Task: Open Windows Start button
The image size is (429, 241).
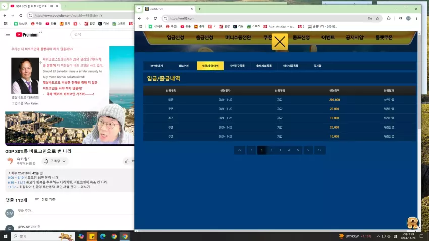Action: (5, 236)
